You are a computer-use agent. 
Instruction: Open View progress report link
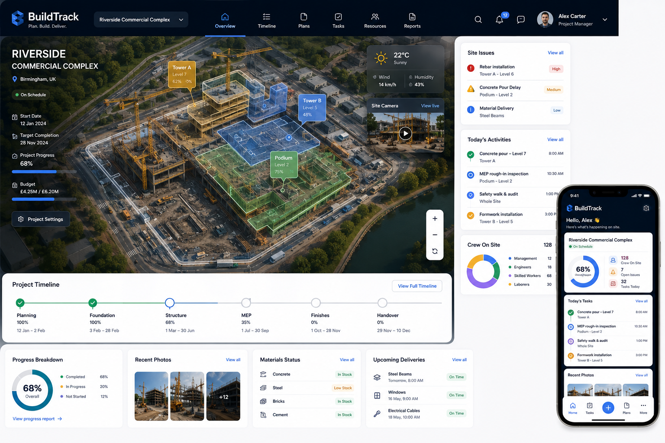tap(37, 419)
